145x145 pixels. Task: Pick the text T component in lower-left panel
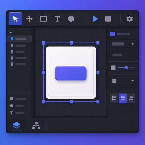click(x=12, y=113)
